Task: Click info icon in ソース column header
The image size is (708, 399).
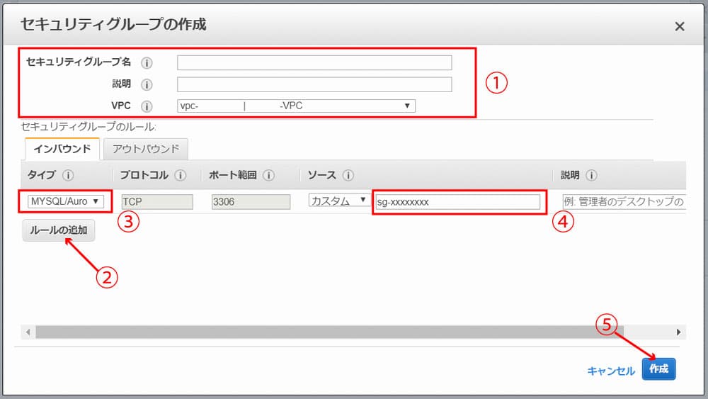Action: coord(348,175)
